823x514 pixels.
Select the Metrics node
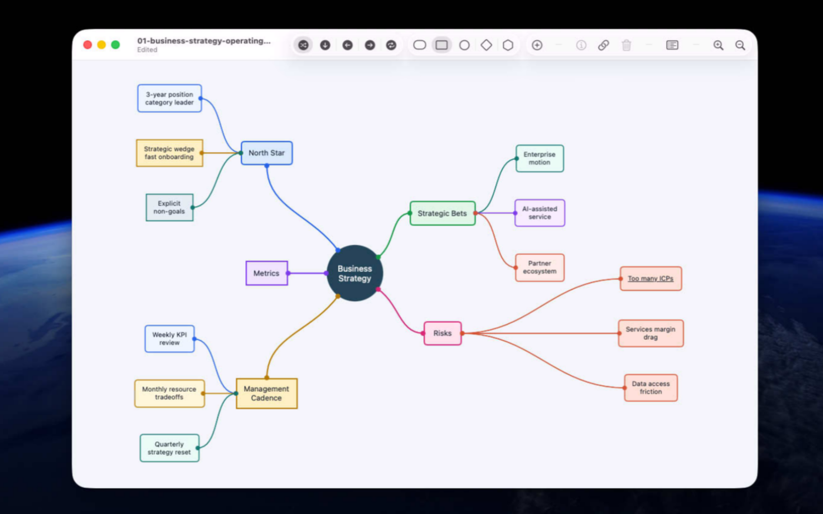tap(267, 273)
